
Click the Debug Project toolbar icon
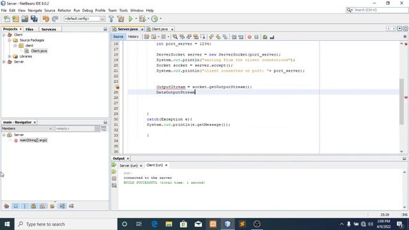(x=142, y=19)
